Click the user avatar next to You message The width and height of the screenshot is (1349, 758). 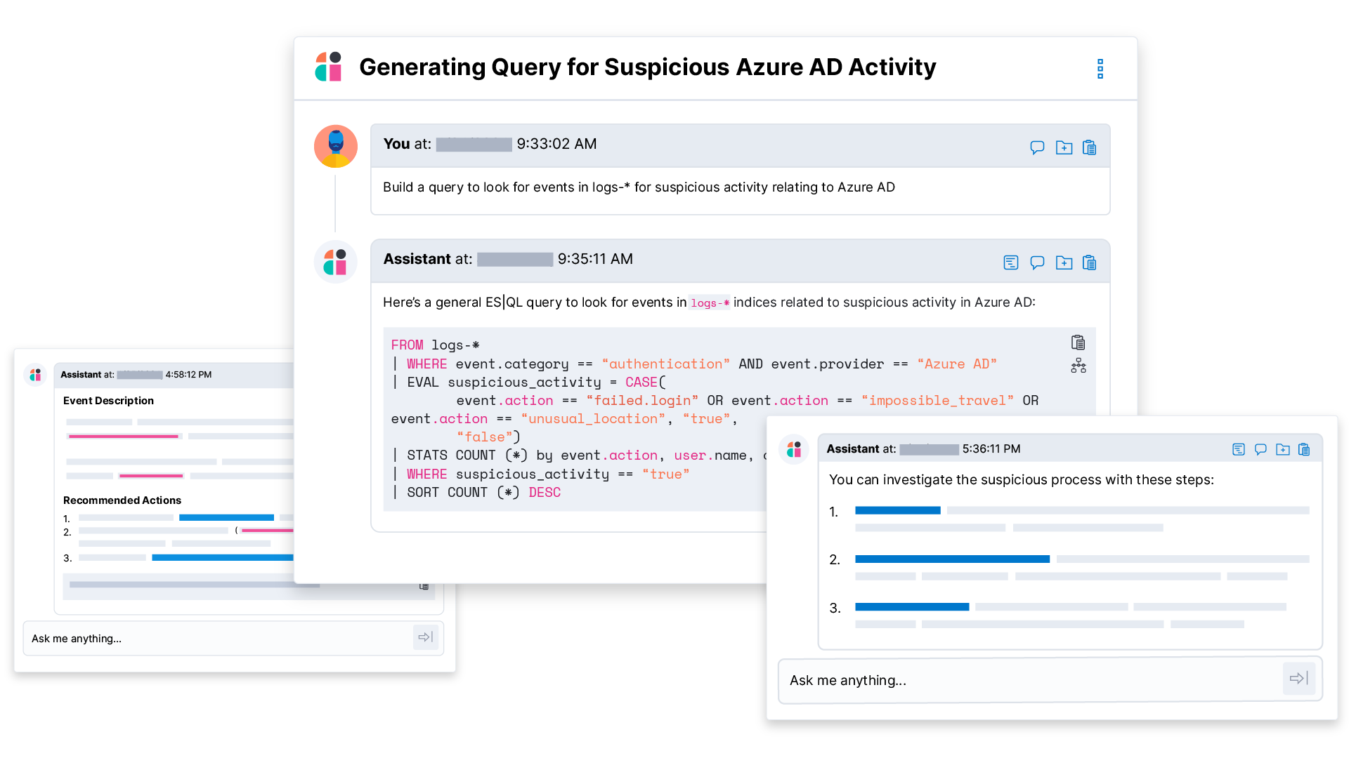[x=336, y=146]
